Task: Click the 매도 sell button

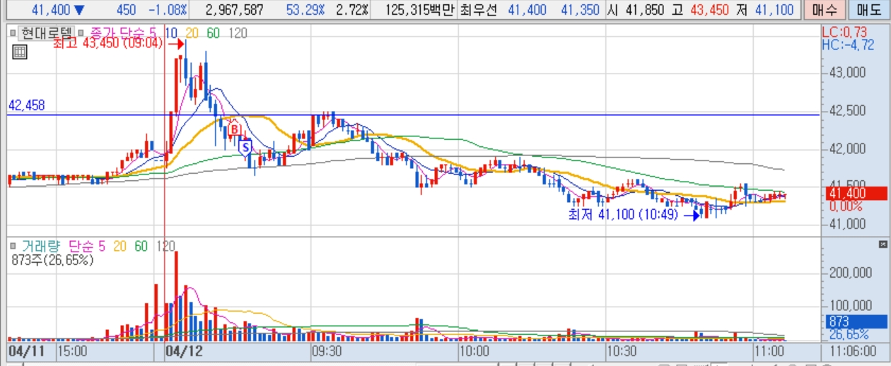Action: 868,10
